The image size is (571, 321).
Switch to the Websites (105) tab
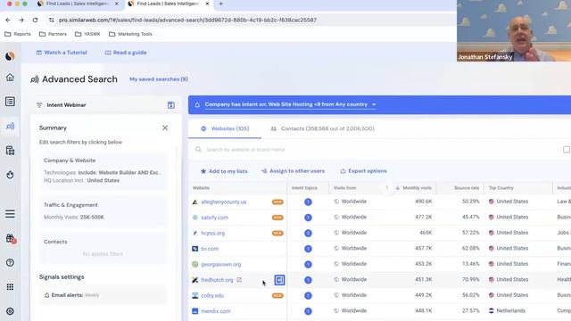(225, 128)
